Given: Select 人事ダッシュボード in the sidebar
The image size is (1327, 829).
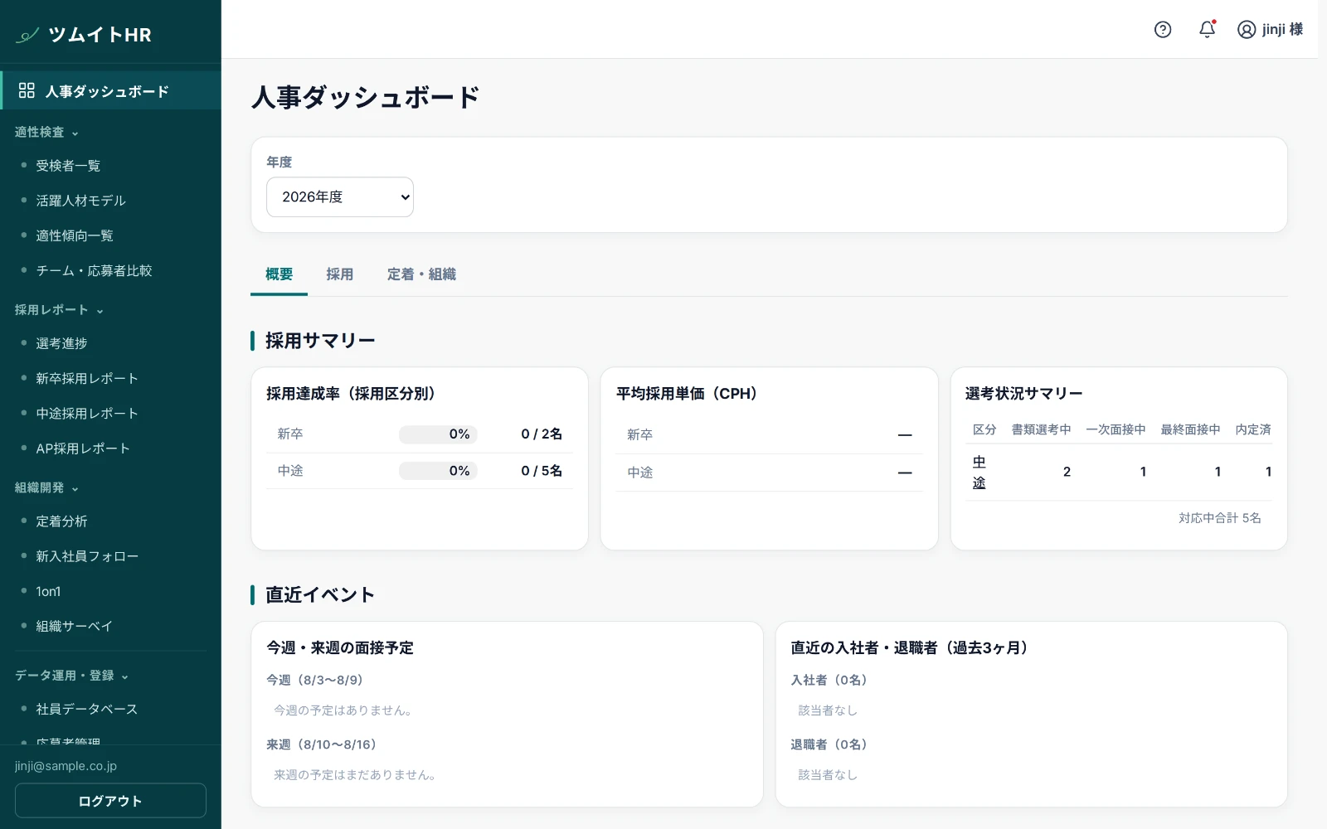Looking at the screenshot, I should [111, 90].
